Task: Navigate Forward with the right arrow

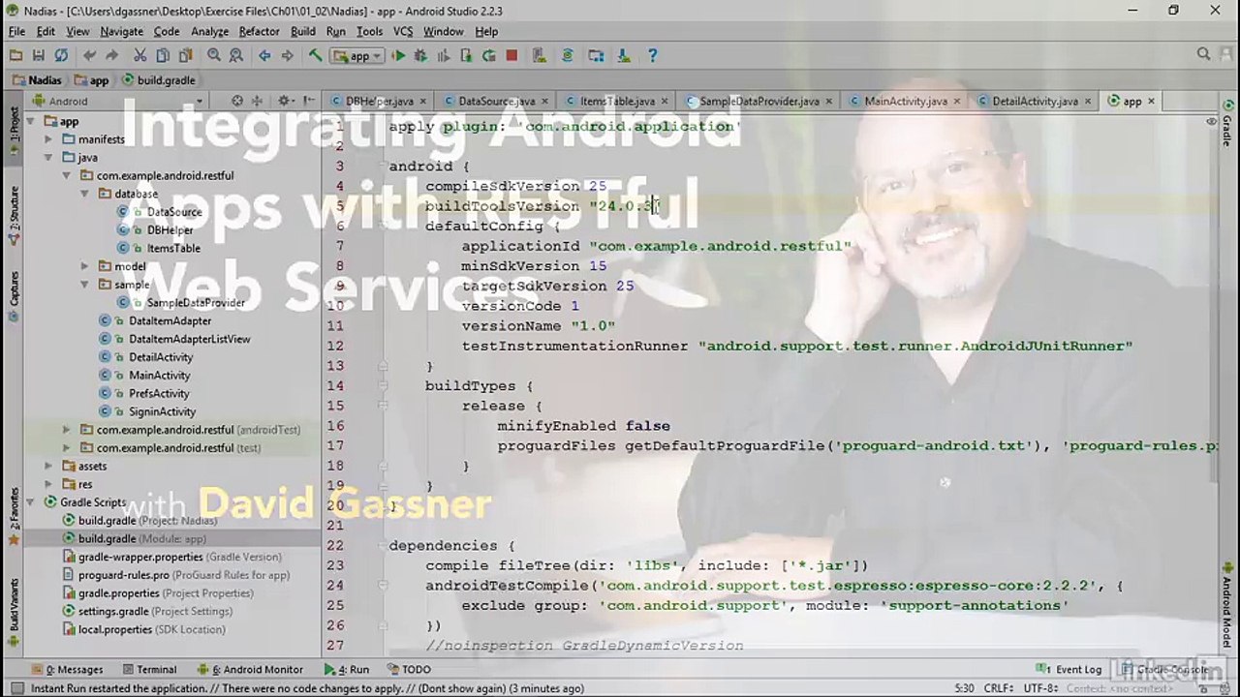Action: (287, 56)
